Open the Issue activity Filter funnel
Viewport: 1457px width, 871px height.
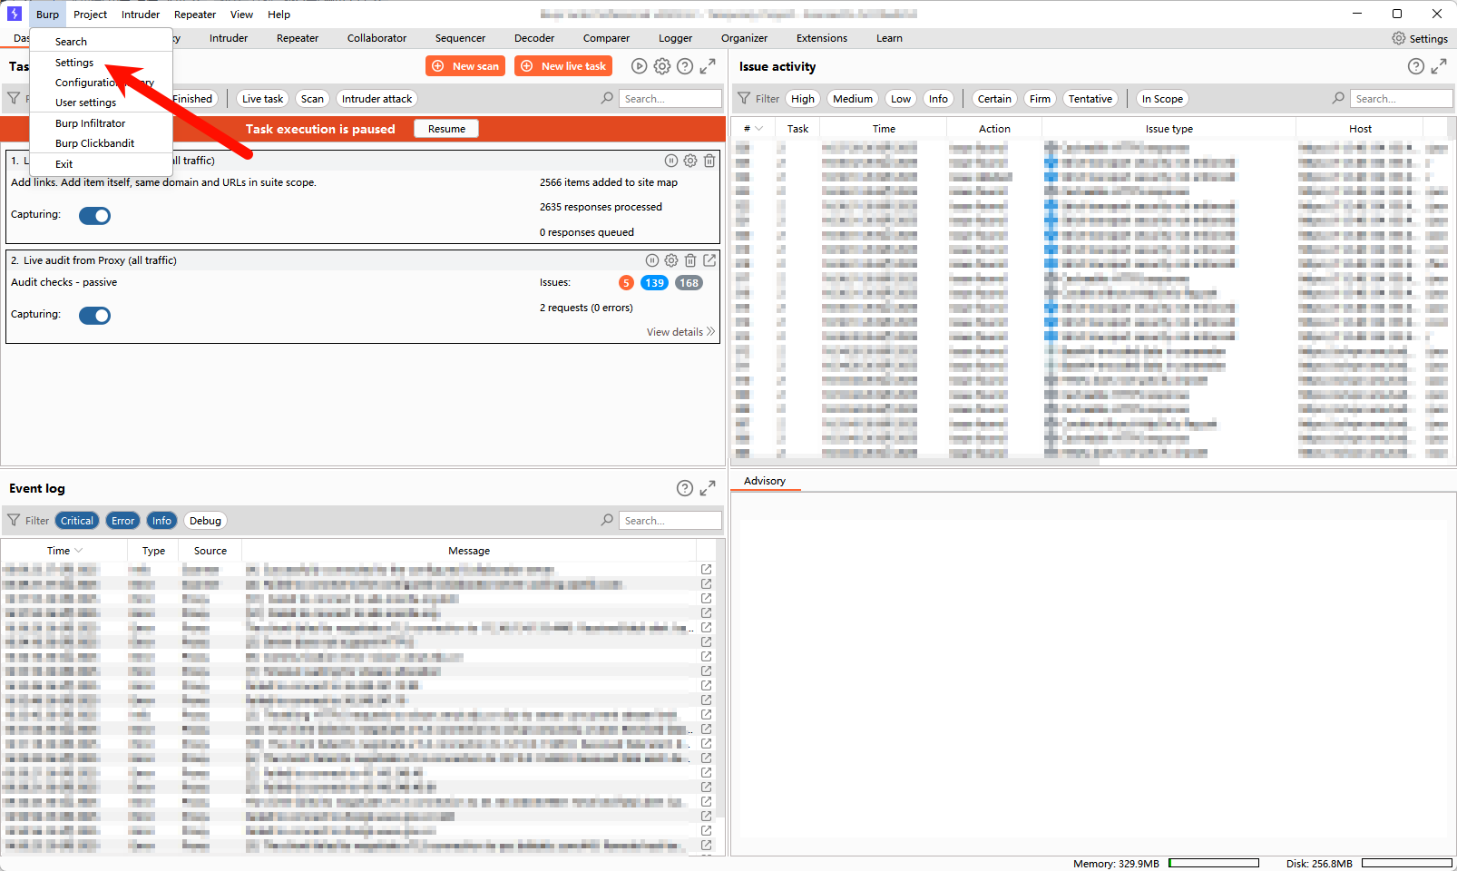point(744,99)
